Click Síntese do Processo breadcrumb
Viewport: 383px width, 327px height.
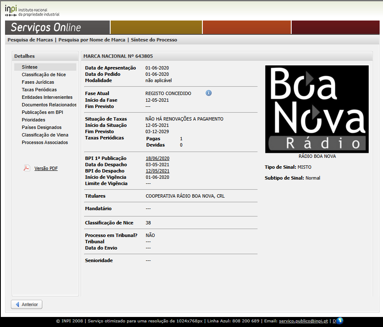(154, 40)
